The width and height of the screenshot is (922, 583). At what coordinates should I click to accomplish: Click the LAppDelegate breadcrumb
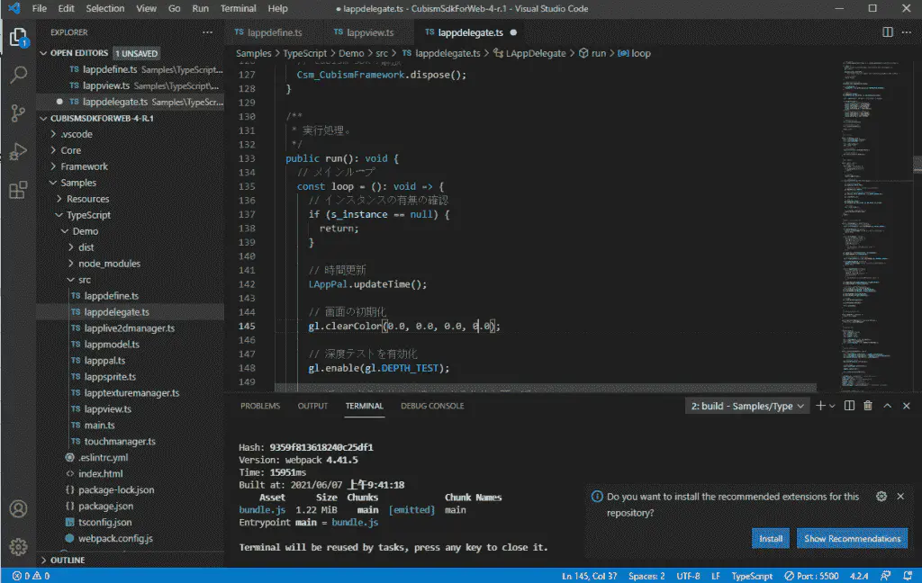point(529,53)
